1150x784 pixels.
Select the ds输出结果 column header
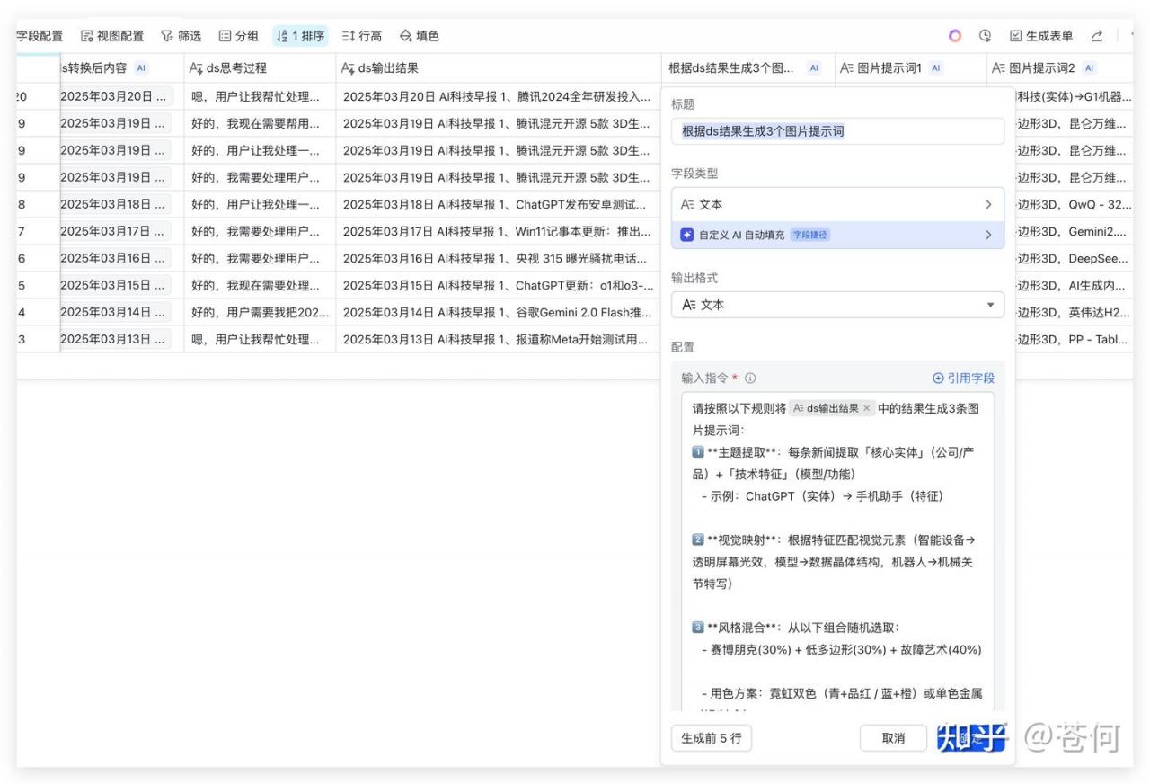tap(499, 67)
